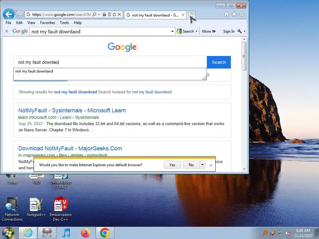Dismiss the default browser notification bar X
Viewport: 319px width, 239px height.
[x=211, y=165]
